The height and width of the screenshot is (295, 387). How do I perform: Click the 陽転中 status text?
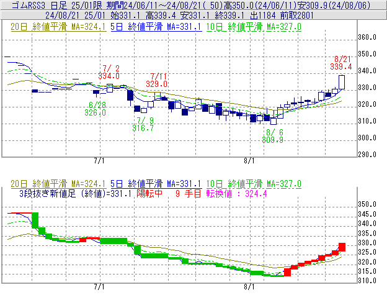149,193
